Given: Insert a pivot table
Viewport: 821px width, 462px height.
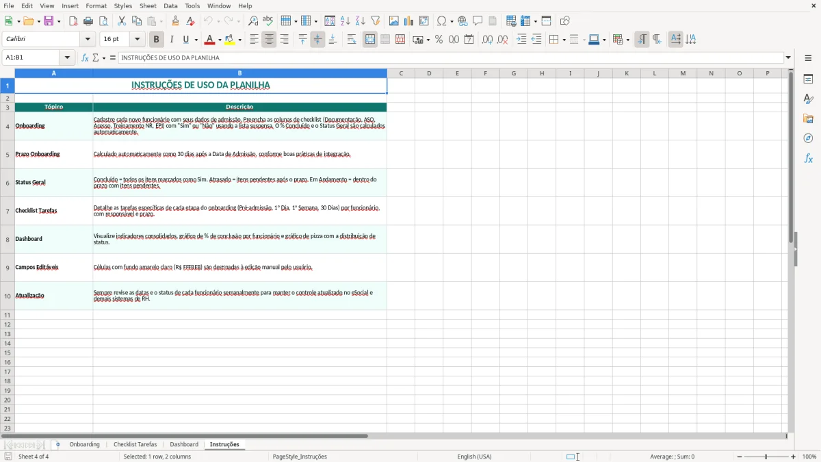Looking at the screenshot, I should (x=424, y=21).
